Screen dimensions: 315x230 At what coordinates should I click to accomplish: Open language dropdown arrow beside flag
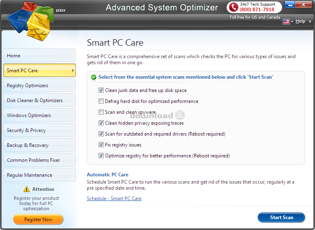pos(292,21)
